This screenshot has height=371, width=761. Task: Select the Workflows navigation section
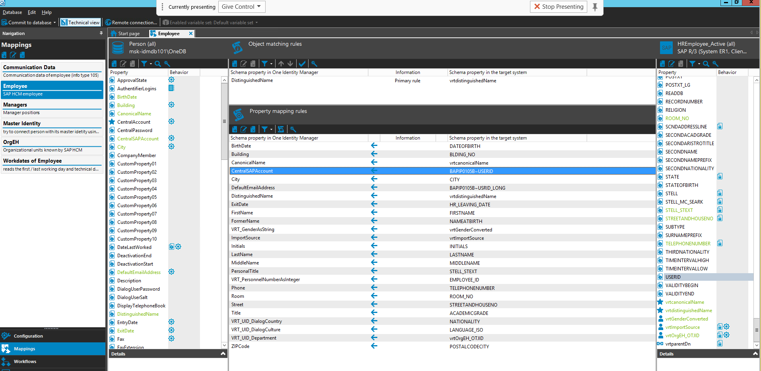coord(25,361)
